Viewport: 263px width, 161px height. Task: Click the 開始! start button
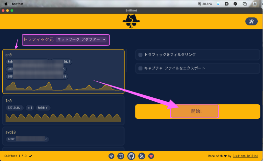[198, 111]
